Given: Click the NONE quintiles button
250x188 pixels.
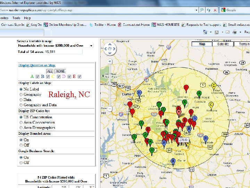Looking at the screenshot, I should (60, 71).
